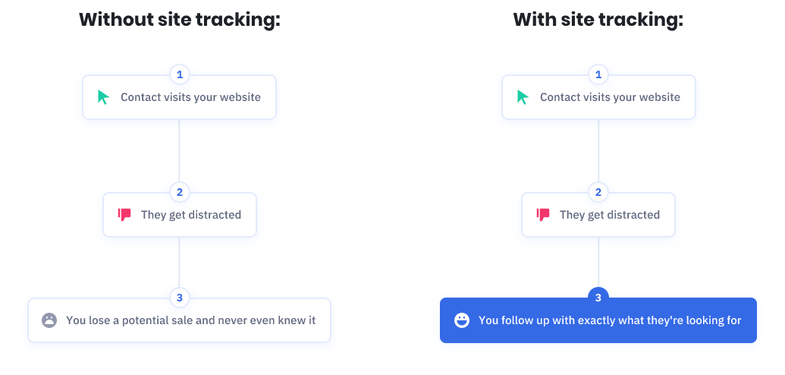Select step 2 badge under Without site tracking
Screen dimensions: 785x375
(x=179, y=193)
